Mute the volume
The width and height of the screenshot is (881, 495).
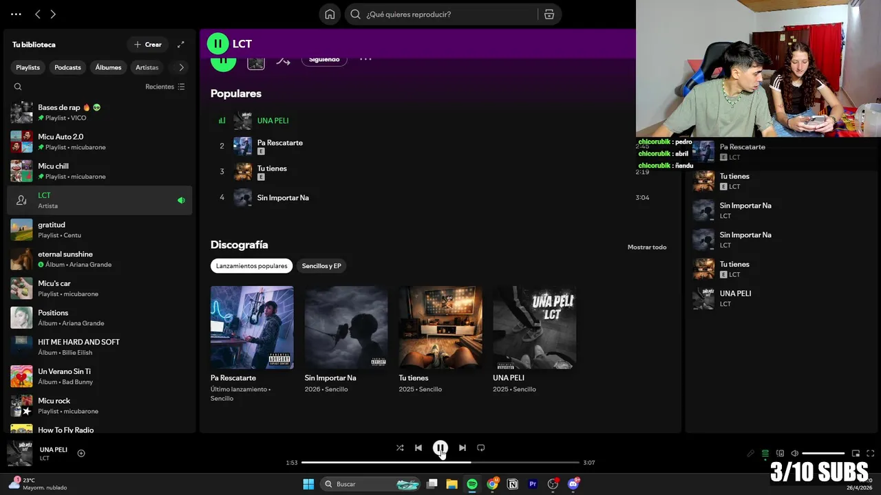pos(795,454)
